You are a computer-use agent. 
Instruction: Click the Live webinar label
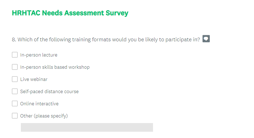[x=34, y=80]
